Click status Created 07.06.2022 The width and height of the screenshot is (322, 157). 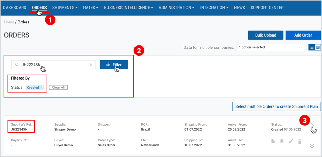pyautogui.click(x=286, y=130)
